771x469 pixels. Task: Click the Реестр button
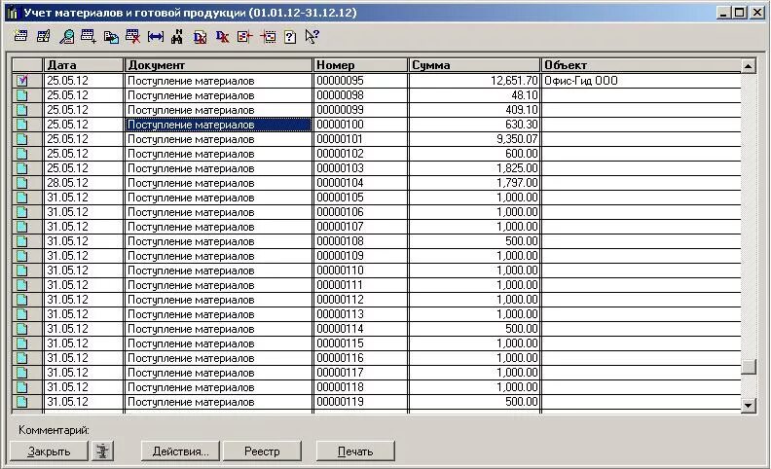click(x=262, y=451)
